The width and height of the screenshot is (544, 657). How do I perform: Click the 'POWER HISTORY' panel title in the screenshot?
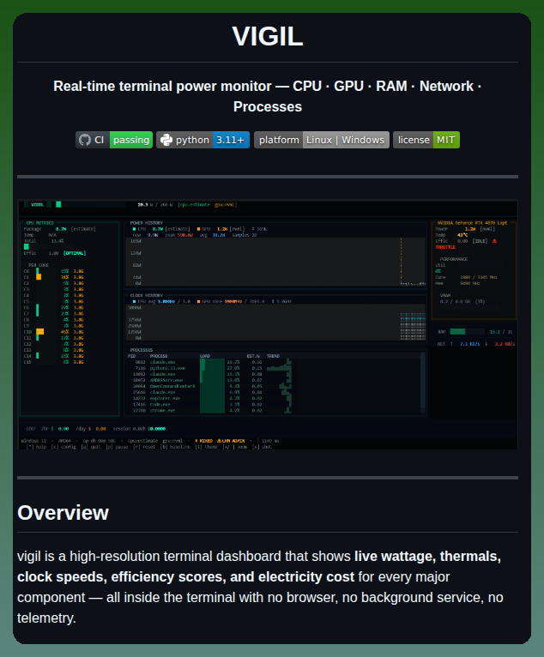146,223
